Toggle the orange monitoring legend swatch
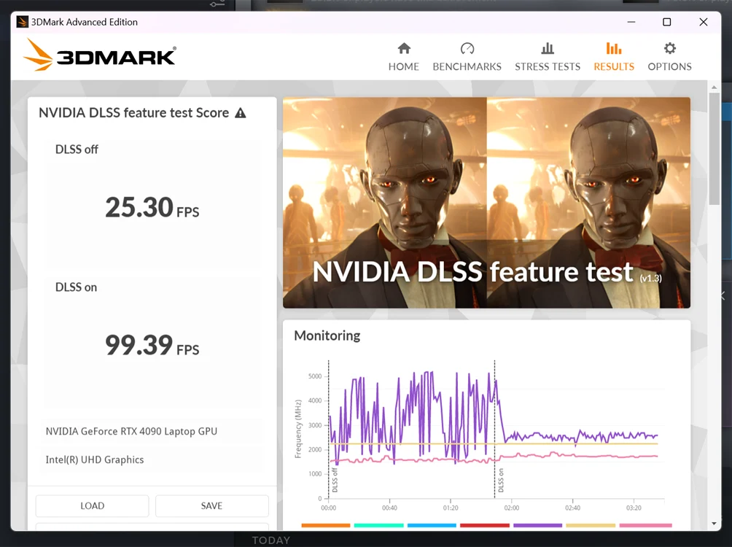This screenshot has height=547, width=732. [326, 526]
